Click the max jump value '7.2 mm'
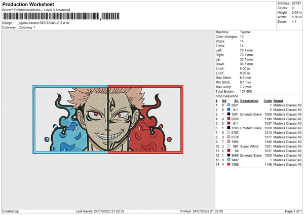Image resolution: width=304 pixels, height=215 pixels. coord(245,87)
